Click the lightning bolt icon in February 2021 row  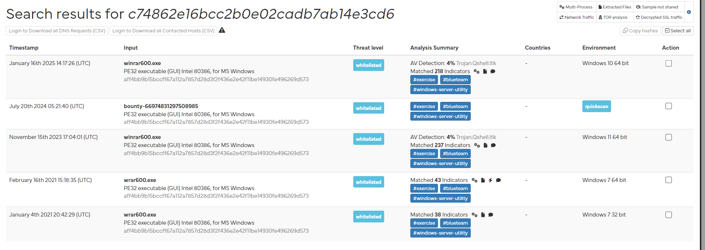(x=490, y=180)
